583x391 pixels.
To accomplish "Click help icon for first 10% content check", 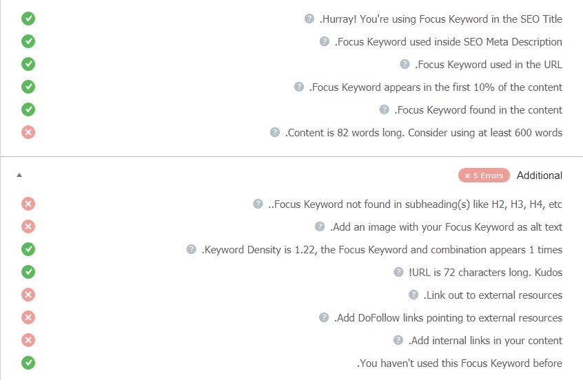I will (x=298, y=87).
